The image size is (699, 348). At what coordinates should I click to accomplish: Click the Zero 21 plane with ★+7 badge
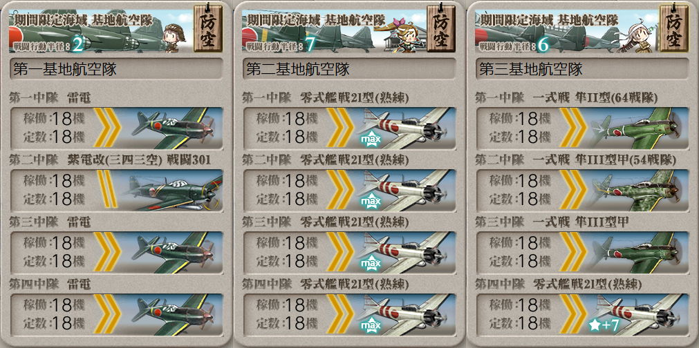pyautogui.click(x=638, y=315)
